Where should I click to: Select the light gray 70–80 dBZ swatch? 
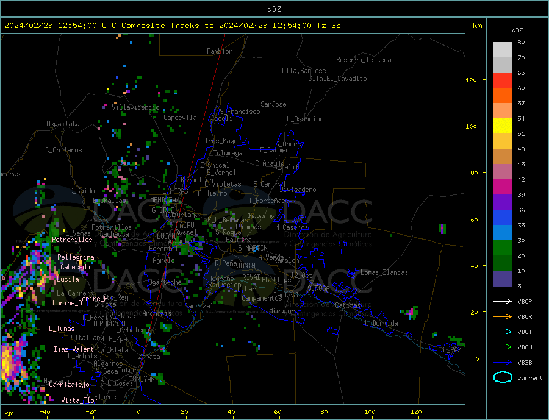503,50
